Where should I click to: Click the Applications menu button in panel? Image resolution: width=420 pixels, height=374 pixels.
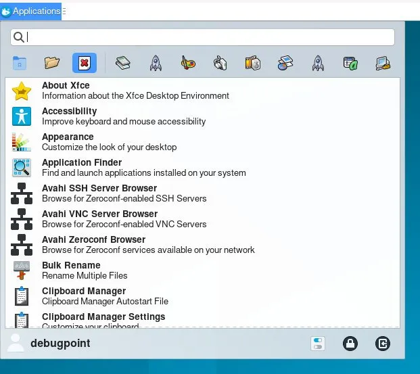pyautogui.click(x=31, y=11)
